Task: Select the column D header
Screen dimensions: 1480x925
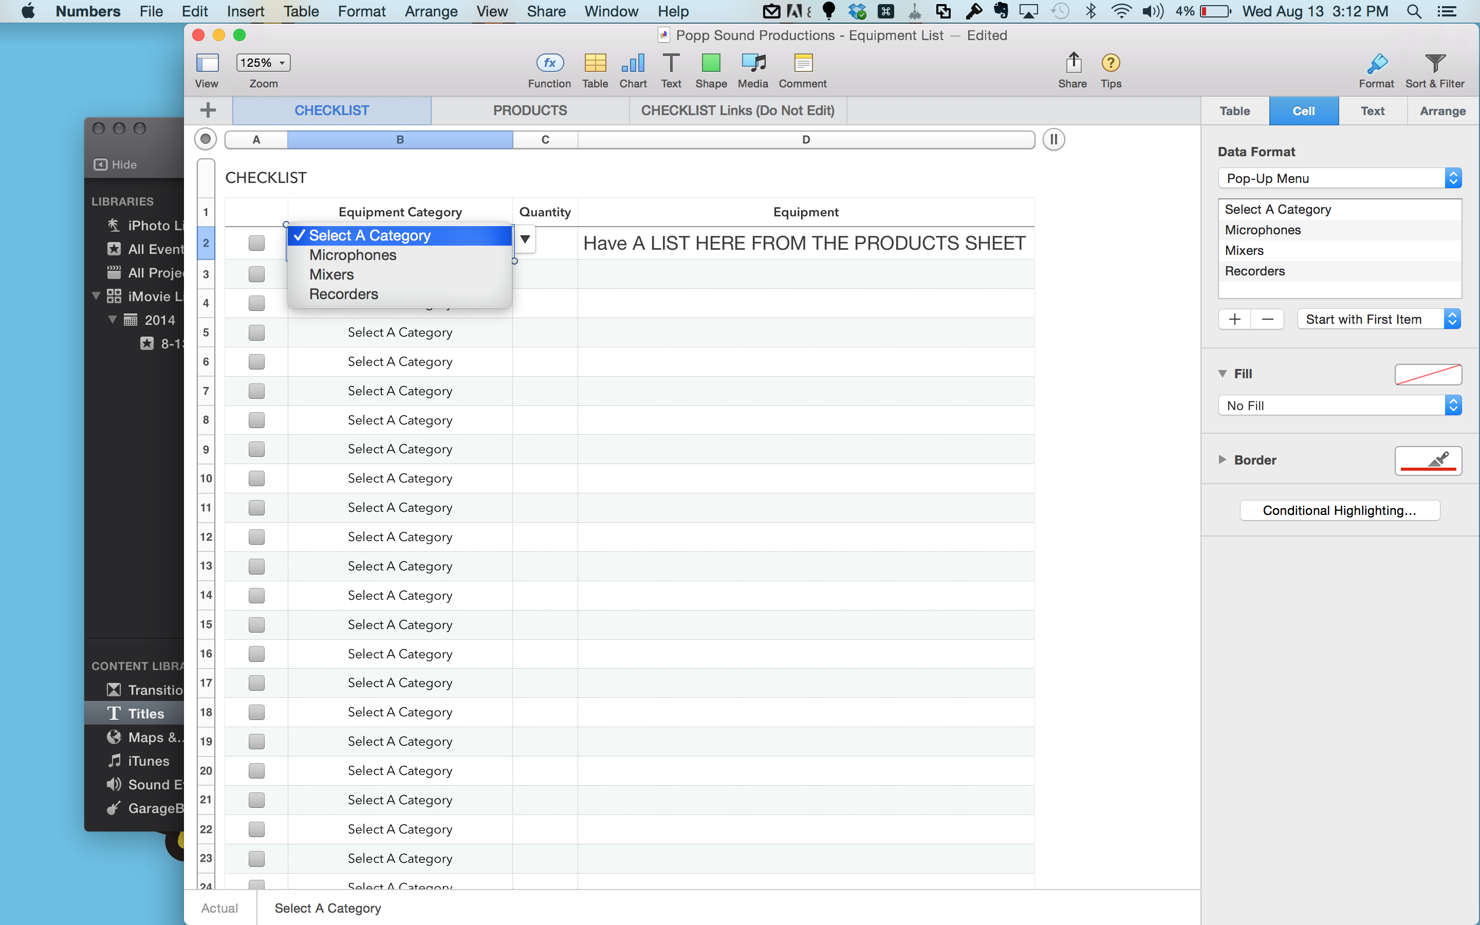Action: click(x=805, y=139)
